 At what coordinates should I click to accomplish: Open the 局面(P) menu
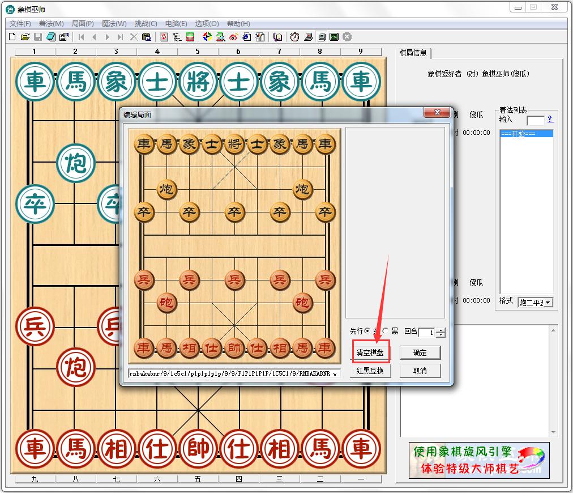(83, 24)
